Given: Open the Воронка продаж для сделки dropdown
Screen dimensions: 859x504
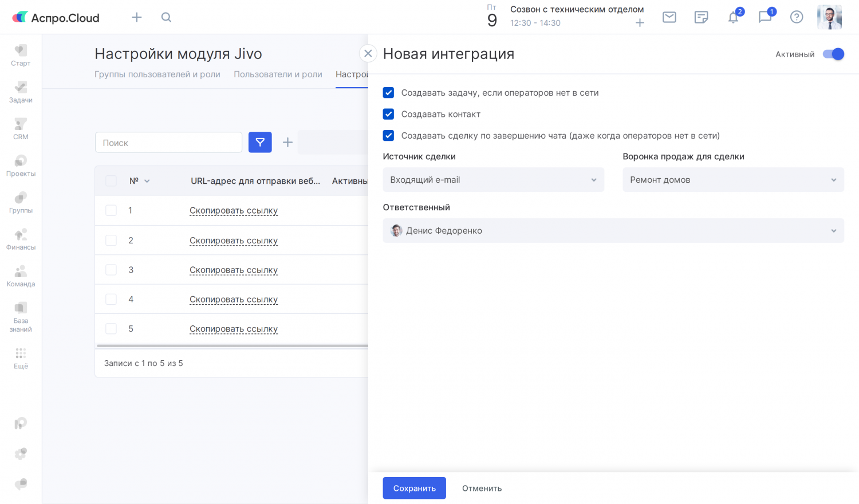Looking at the screenshot, I should click(x=733, y=180).
